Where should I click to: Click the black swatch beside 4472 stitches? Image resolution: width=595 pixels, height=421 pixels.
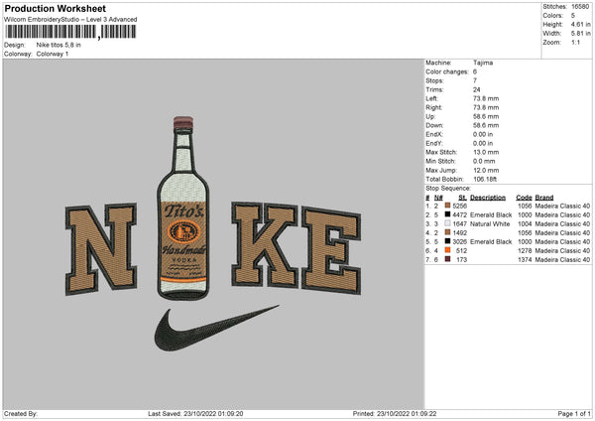(447, 214)
